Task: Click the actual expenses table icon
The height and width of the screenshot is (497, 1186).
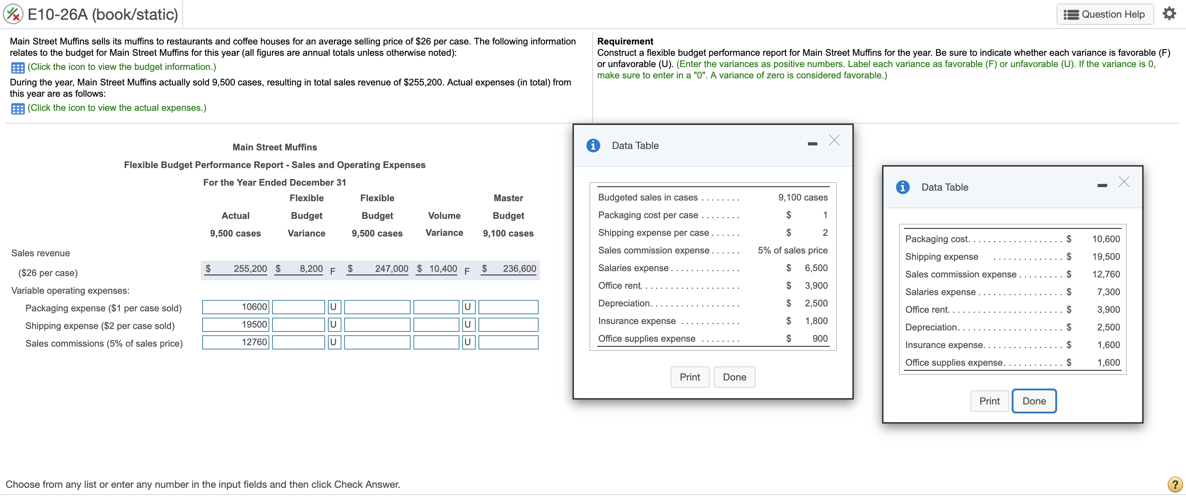Action: (x=18, y=108)
